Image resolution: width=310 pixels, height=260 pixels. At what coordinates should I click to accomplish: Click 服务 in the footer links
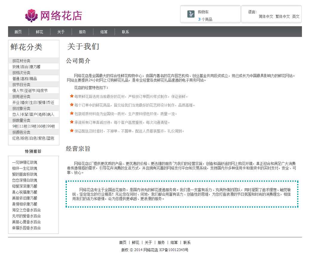click(x=161, y=242)
